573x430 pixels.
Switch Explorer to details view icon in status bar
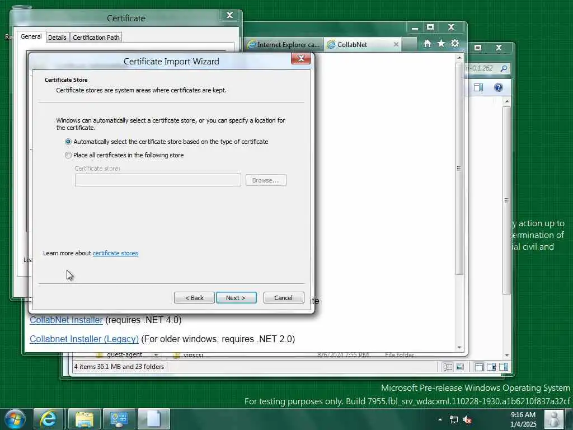click(x=448, y=367)
